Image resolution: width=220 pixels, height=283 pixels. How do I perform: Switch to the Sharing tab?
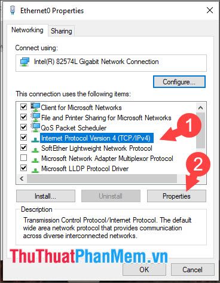[61, 31]
